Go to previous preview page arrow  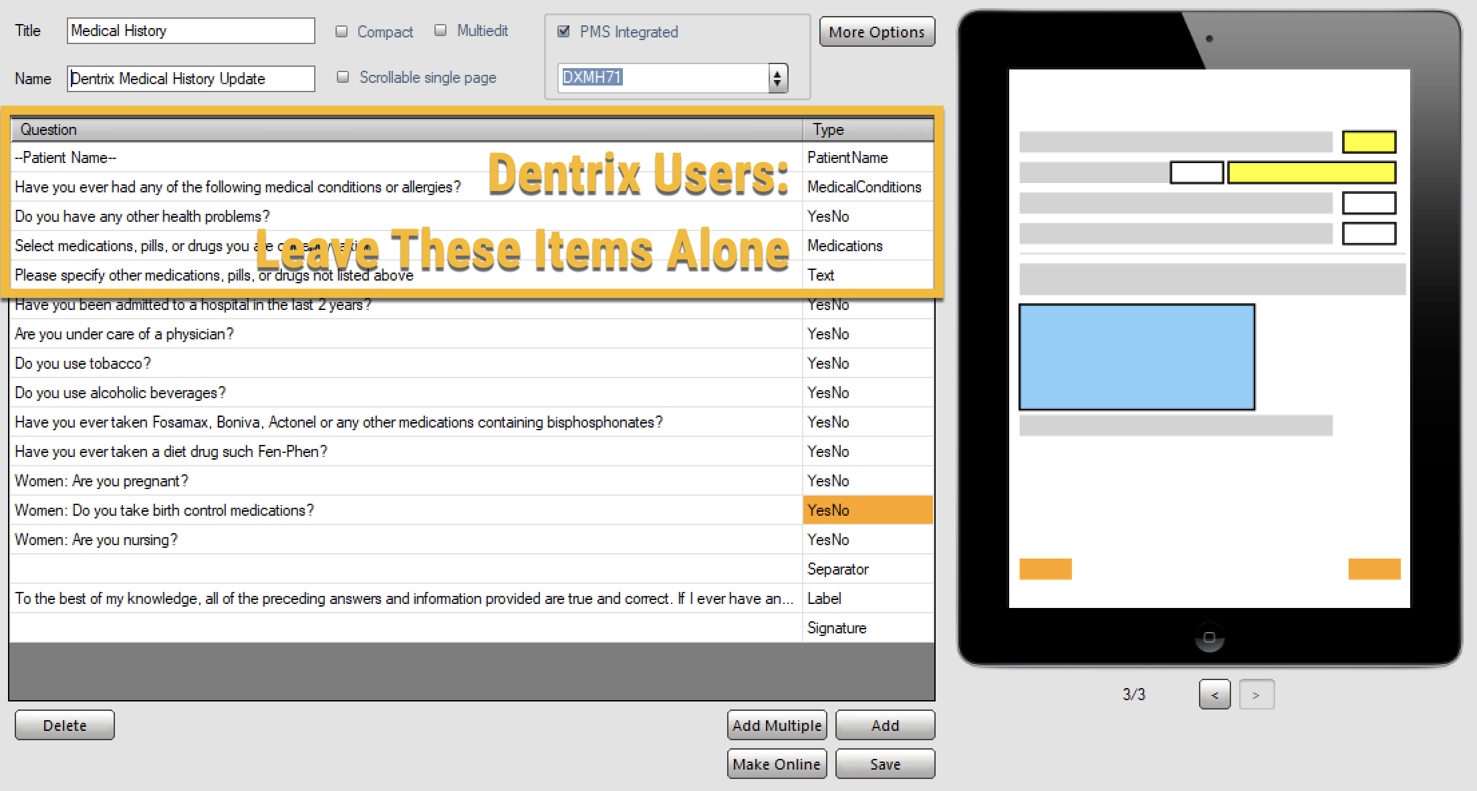tap(1214, 694)
